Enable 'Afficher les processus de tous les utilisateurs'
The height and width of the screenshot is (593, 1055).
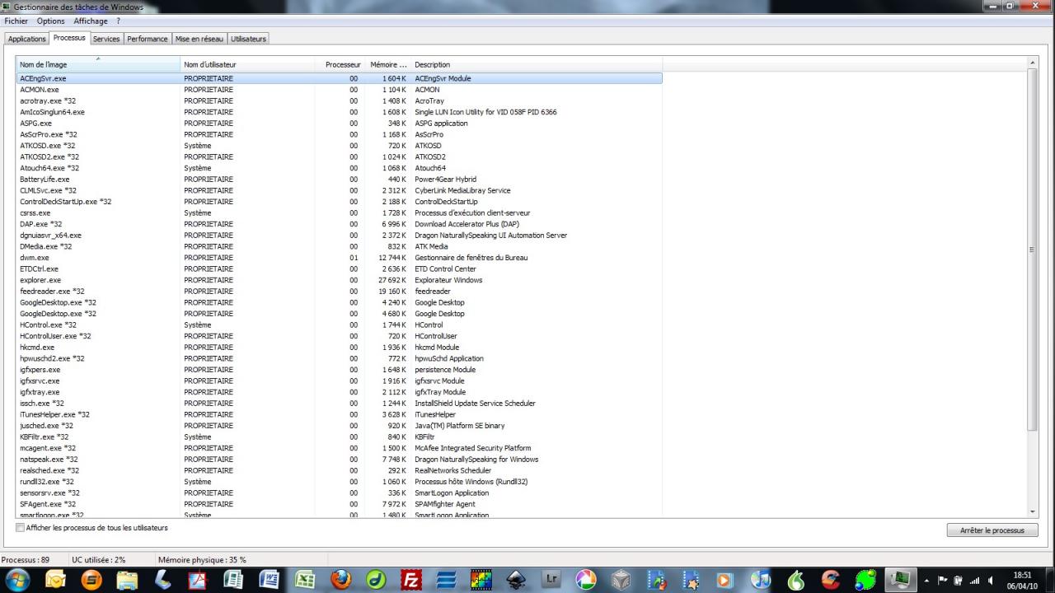21,528
